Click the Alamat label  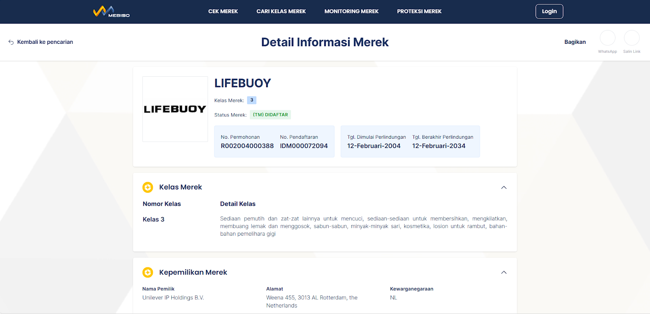click(x=275, y=289)
